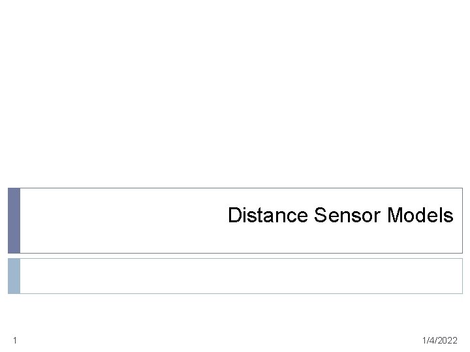Click the final "s" in "Models"

click(448, 216)
